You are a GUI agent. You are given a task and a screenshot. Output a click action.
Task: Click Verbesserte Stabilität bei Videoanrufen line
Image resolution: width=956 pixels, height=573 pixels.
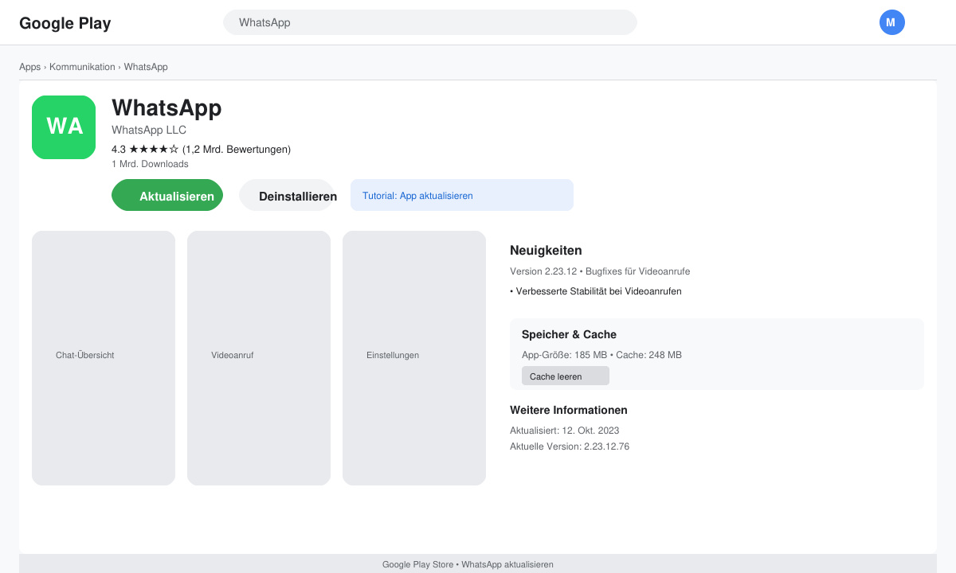[596, 291]
